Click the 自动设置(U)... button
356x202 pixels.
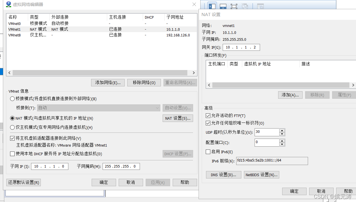point(178,108)
